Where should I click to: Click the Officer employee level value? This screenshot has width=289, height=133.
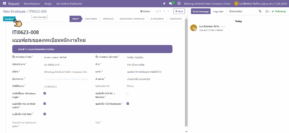(130, 86)
